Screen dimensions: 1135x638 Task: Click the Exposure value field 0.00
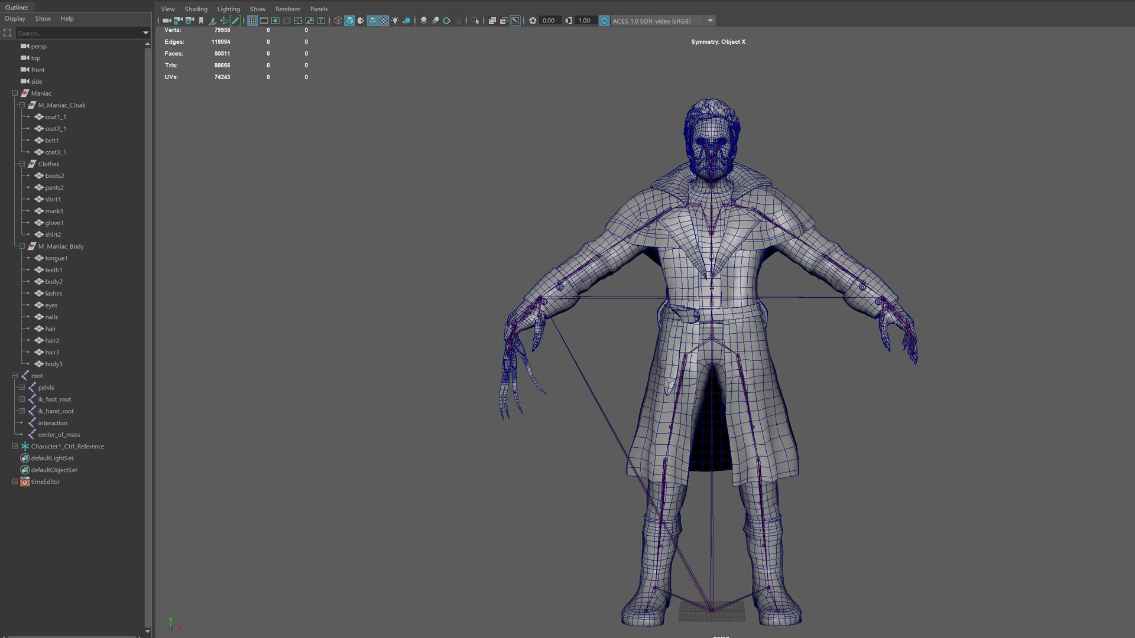click(x=549, y=21)
